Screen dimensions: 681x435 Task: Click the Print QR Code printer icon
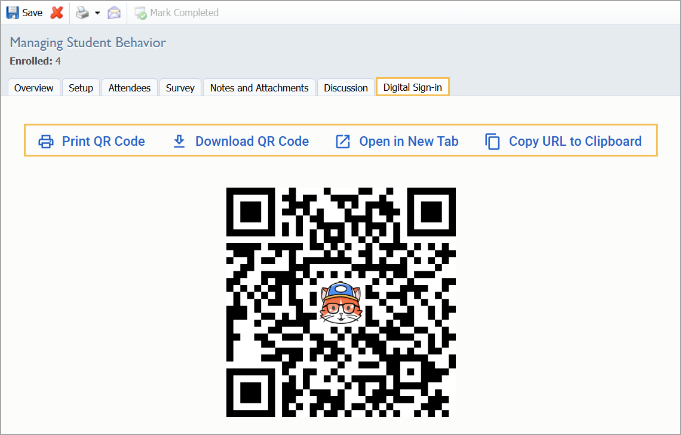click(46, 142)
